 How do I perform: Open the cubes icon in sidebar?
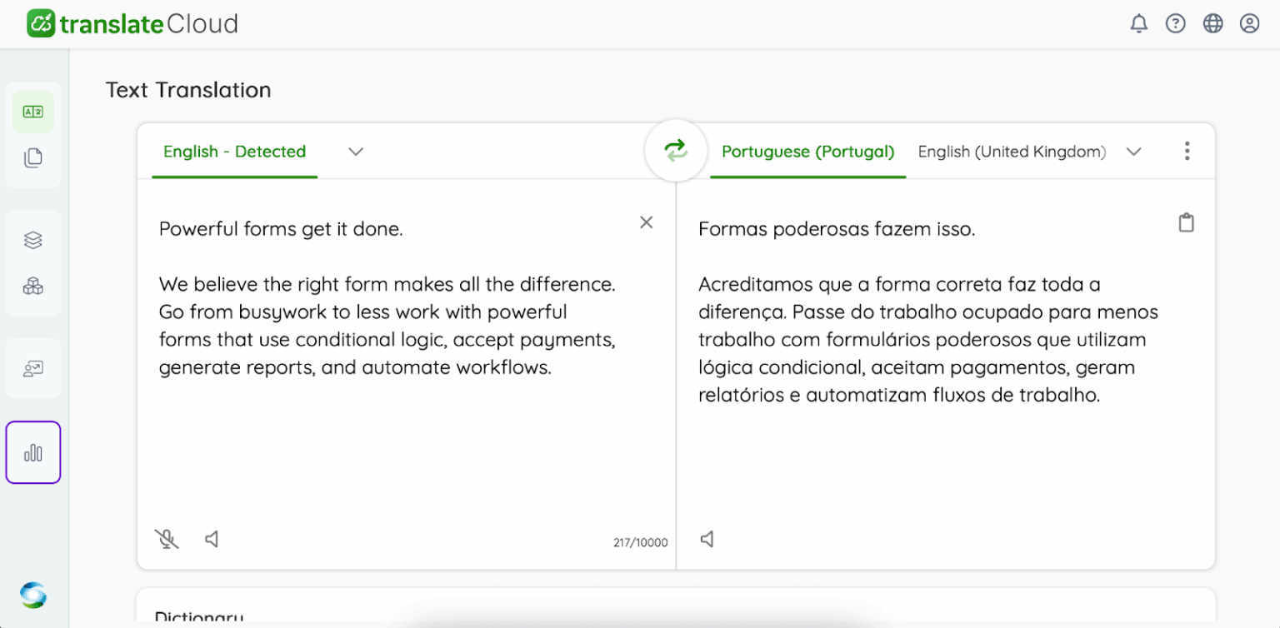point(33,287)
